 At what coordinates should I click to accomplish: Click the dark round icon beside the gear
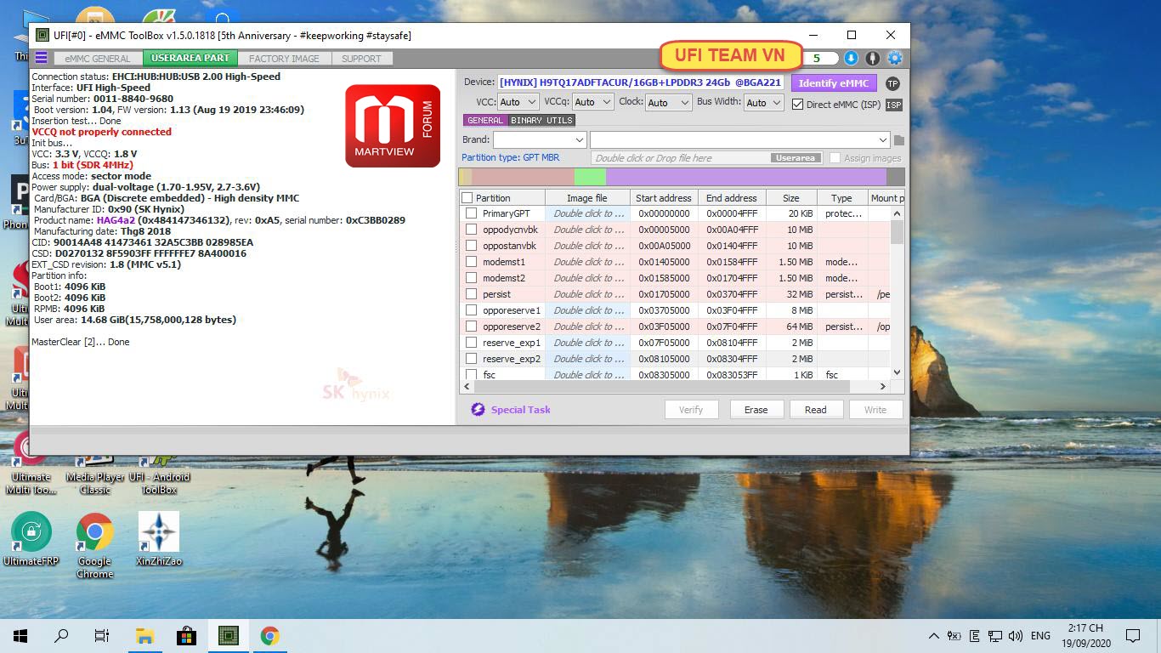(x=873, y=58)
